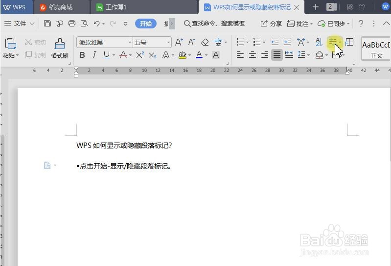The height and width of the screenshot is (266, 391).
Task: Click the help question mark icon
Action: pyautogui.click(x=361, y=24)
